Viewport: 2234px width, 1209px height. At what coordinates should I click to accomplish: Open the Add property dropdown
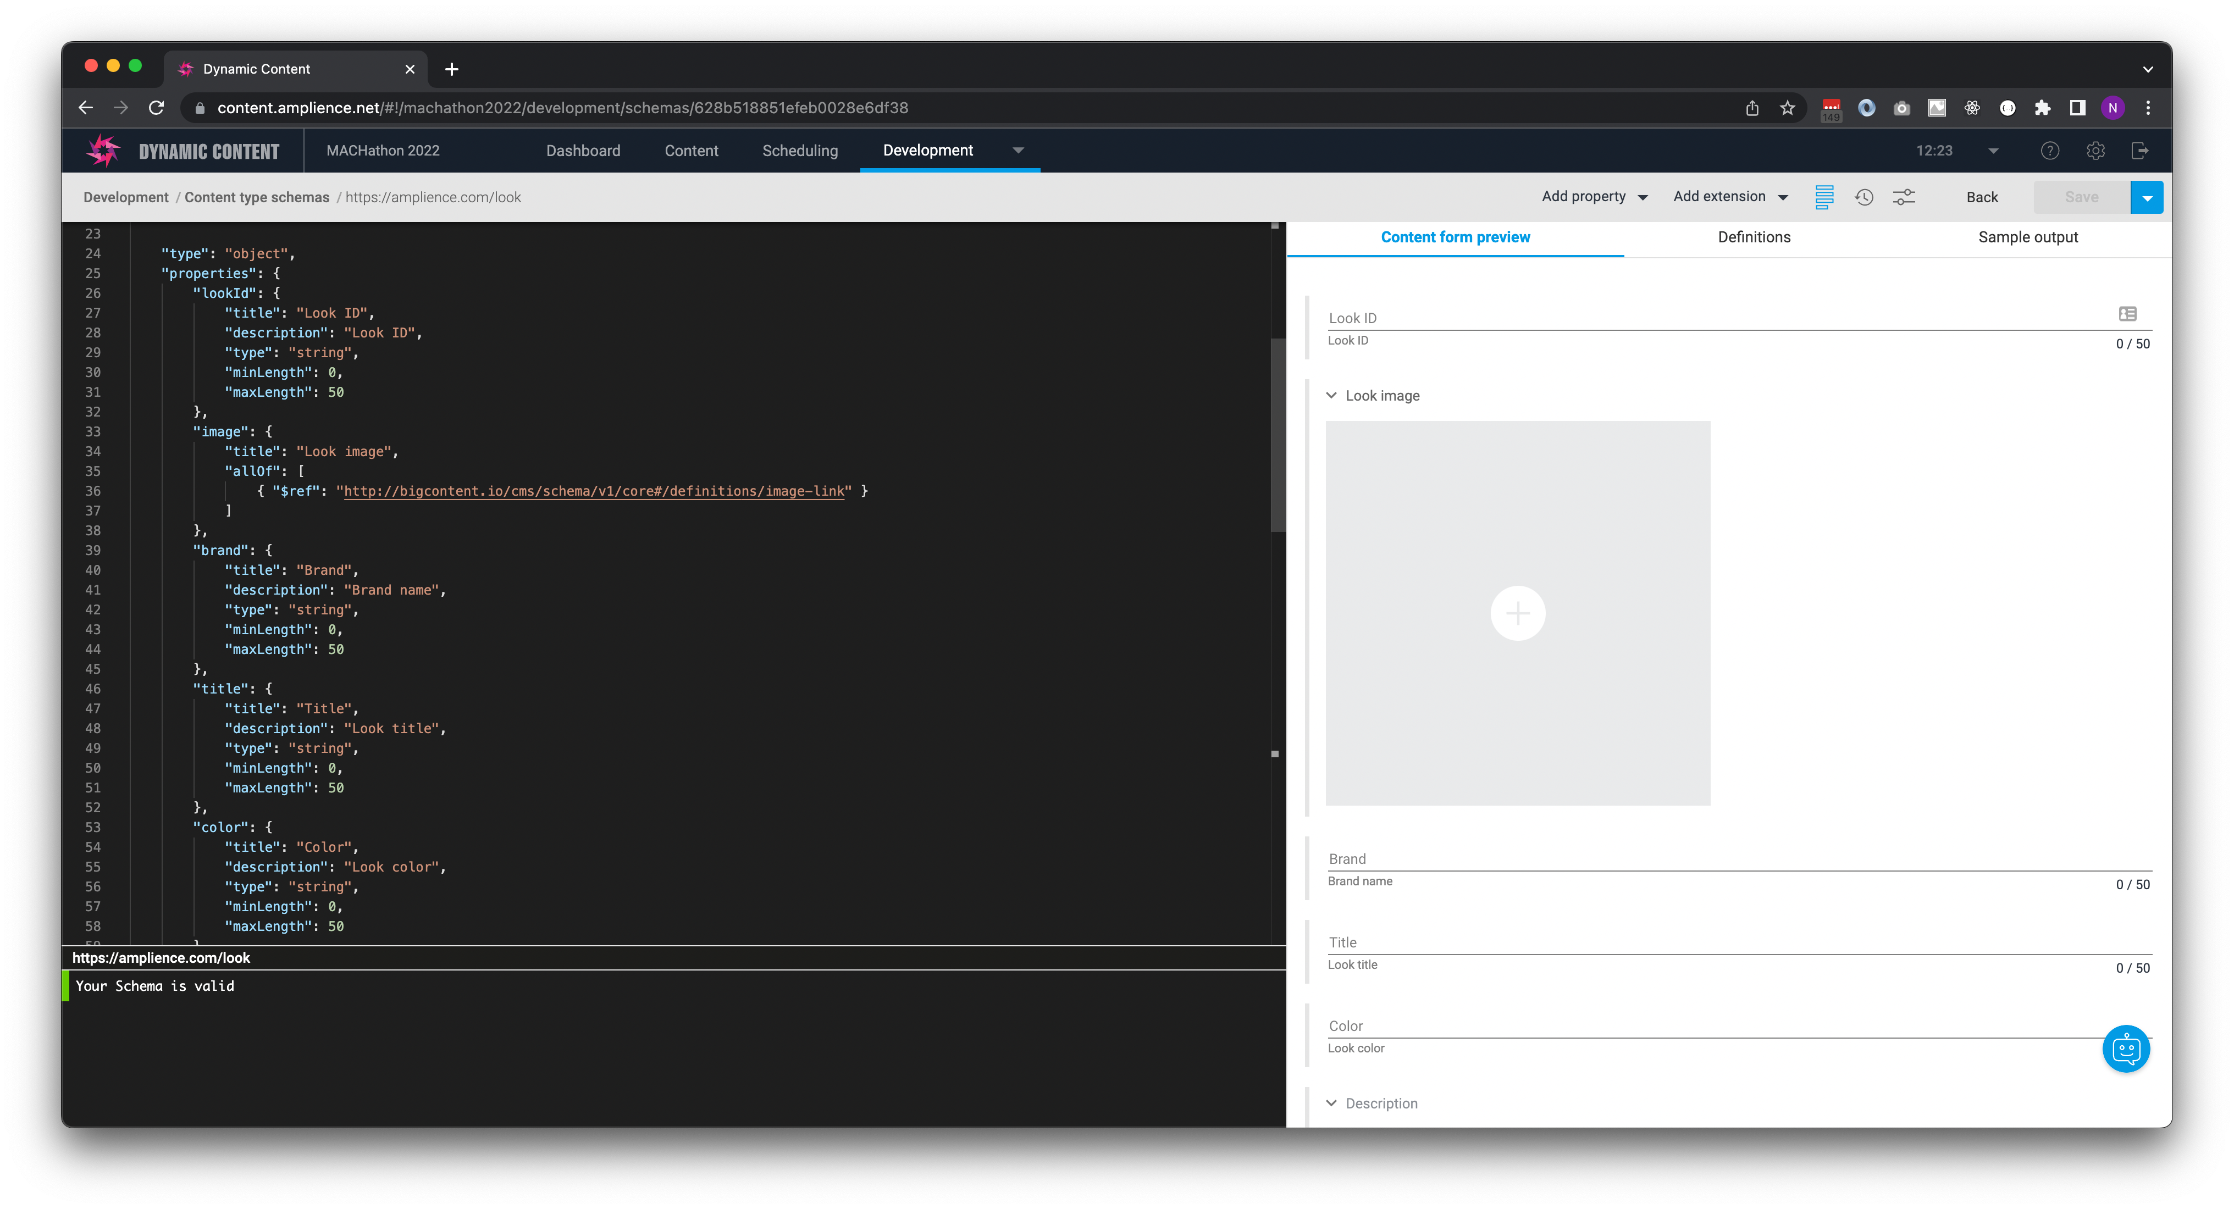coord(1594,196)
